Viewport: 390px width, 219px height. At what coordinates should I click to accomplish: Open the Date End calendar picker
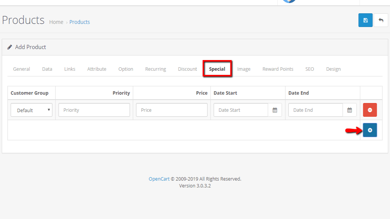[x=349, y=109]
